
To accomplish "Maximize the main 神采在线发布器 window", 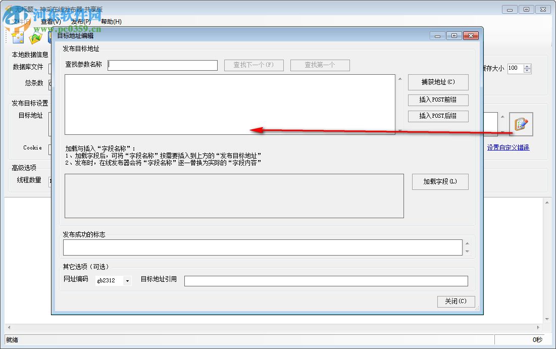I will pyautogui.click(x=527, y=10).
